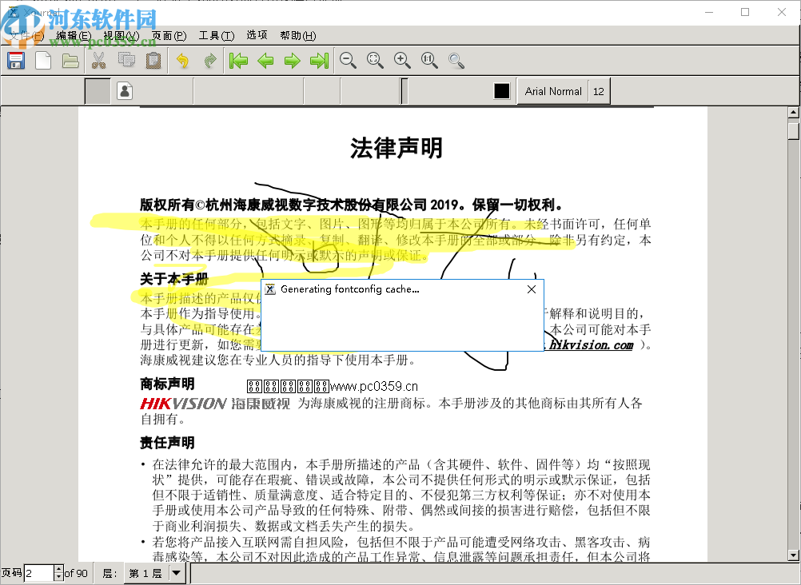Undo the last edit
This screenshot has width=801, height=585.
click(x=181, y=60)
